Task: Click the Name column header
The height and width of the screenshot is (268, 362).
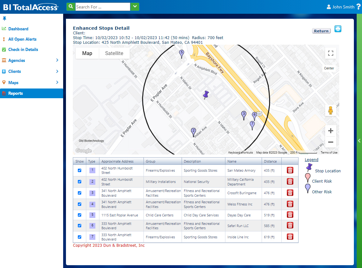Action: coord(244,161)
